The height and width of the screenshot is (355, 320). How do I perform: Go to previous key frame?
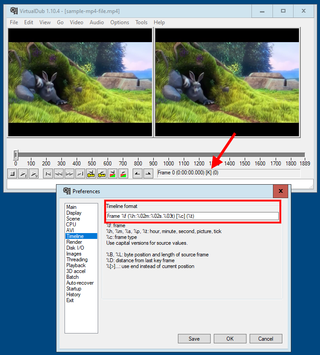pos(91,173)
